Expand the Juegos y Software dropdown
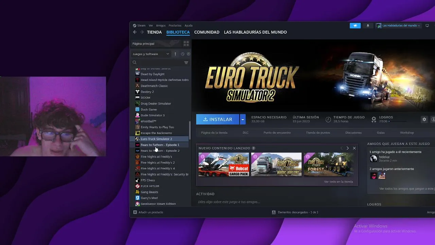Screen dimensions: 435x245 [151, 54]
